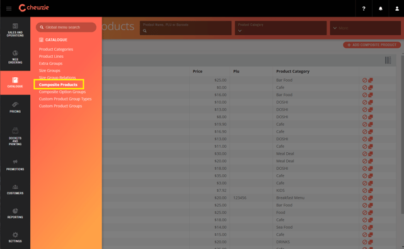Click the KIDS category cell
The width and height of the screenshot is (404, 249).
(x=280, y=191)
